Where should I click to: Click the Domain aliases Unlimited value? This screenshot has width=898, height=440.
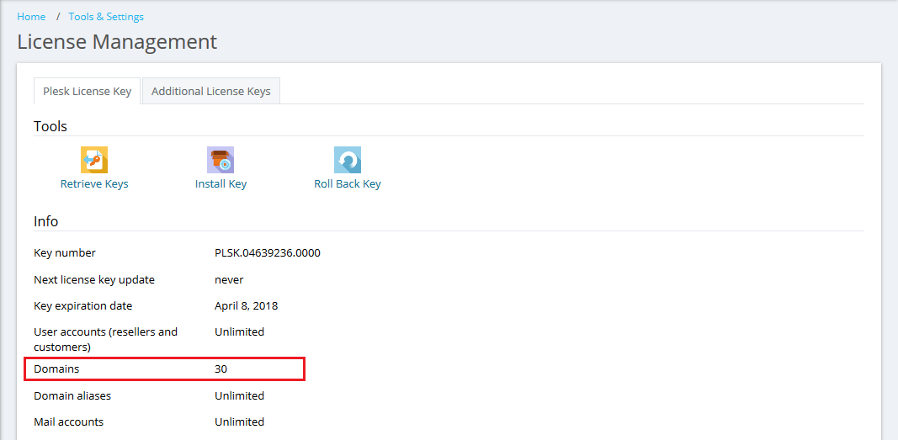[239, 396]
